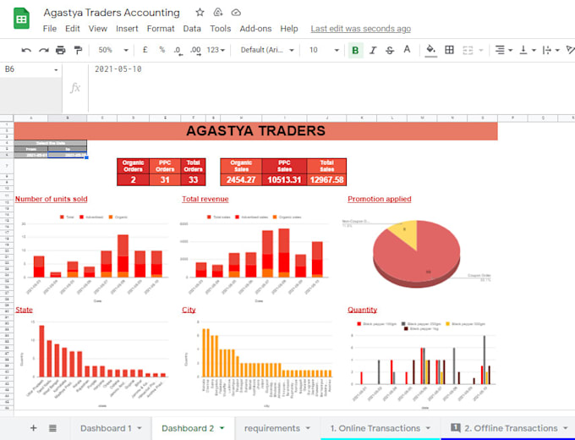Print the spreadsheet using printer icon

[61, 50]
